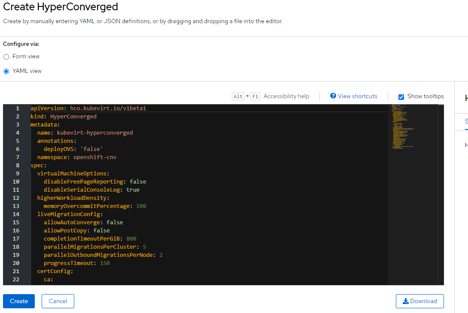This screenshot has height=313, width=468.
Task: Click the download arrow icon
Action: [406, 301]
